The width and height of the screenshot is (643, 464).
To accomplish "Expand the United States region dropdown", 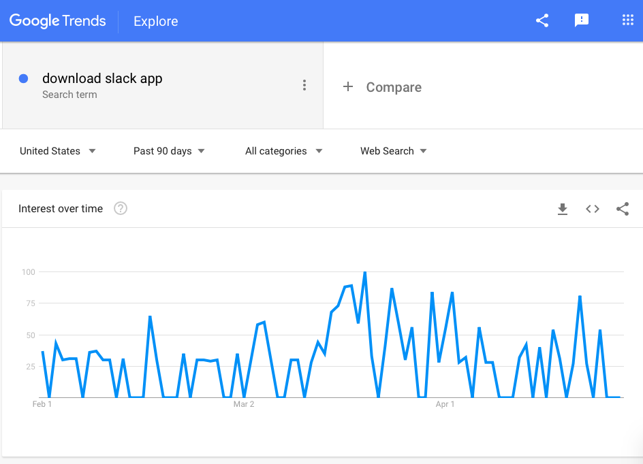I will coord(57,151).
